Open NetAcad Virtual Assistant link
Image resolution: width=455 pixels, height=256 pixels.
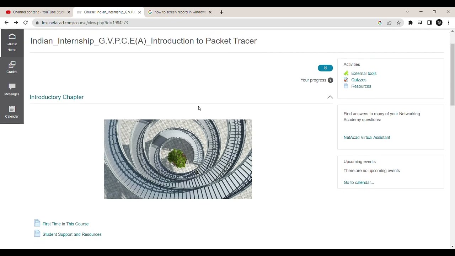367,137
